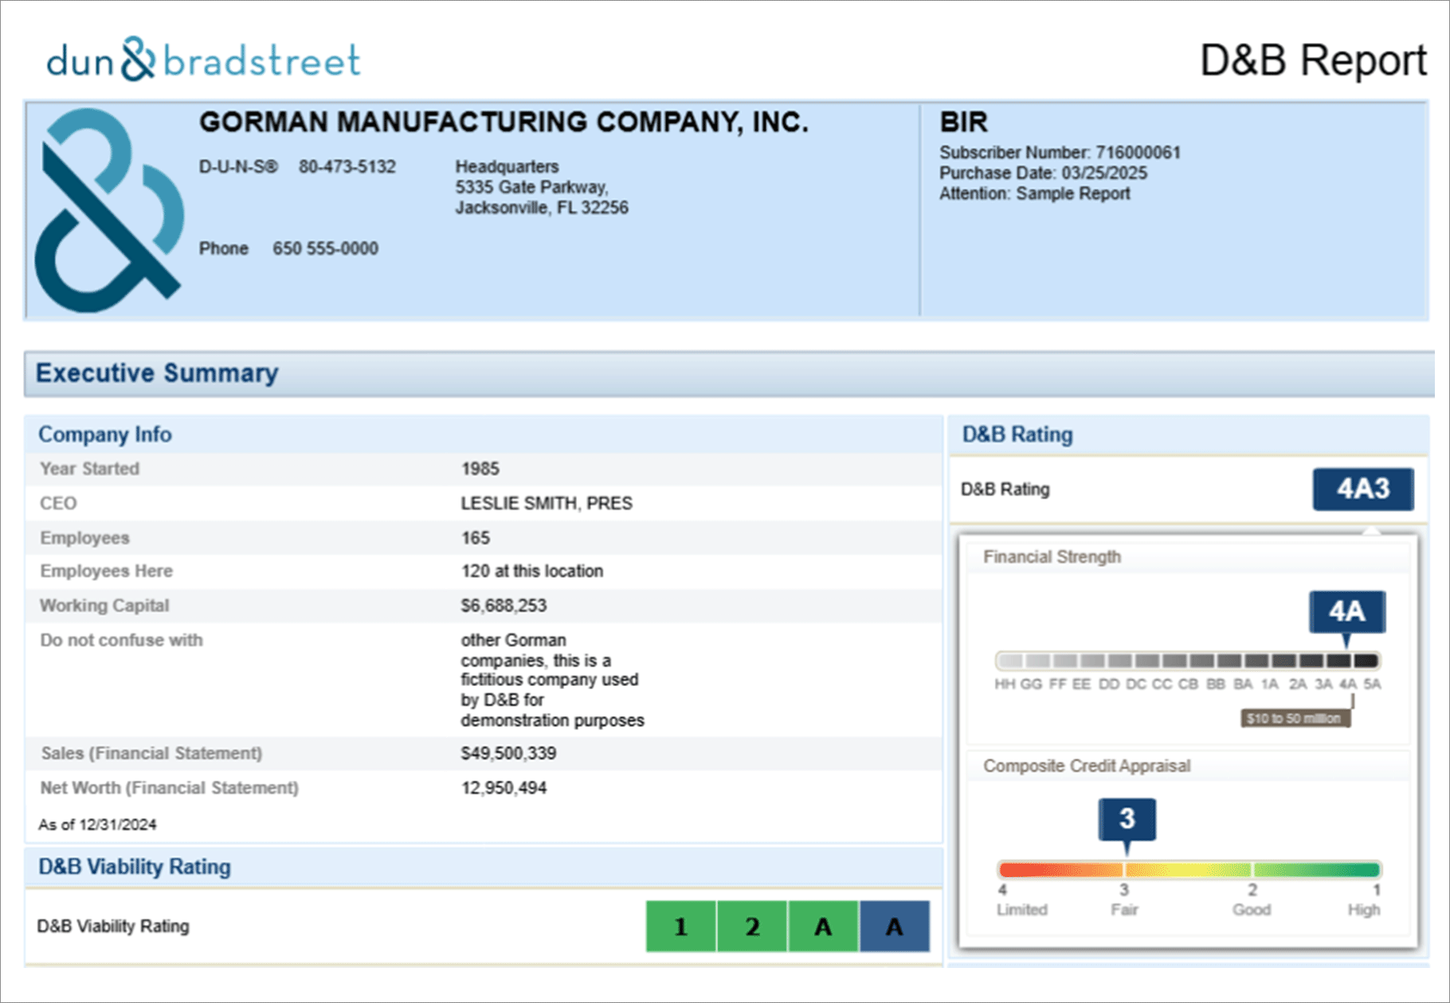This screenshot has height=1003, width=1450.
Task: Click the D&B Rating panel heading
Action: coord(1017,434)
